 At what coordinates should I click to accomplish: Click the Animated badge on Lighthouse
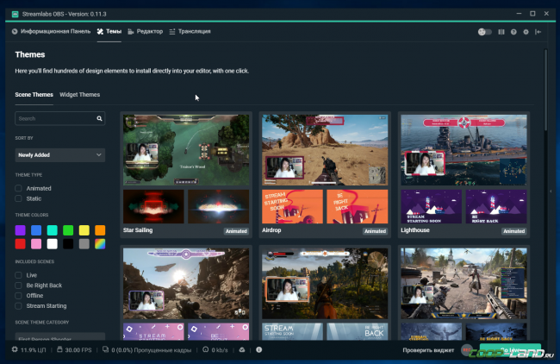pos(514,231)
